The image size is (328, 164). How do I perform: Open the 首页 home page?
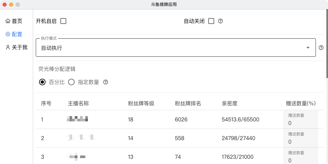14,21
